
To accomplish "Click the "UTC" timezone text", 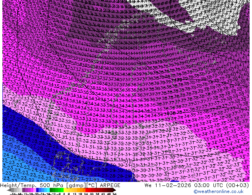I will (x=218, y=185).
